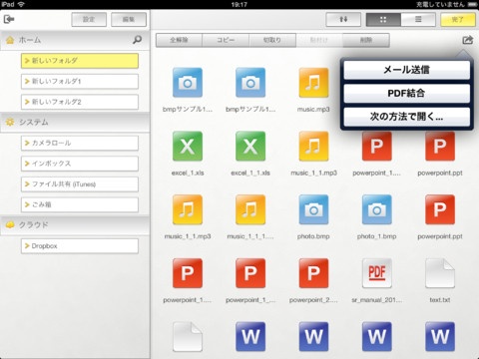Screen dimensions: 479x359
Task: Choose メール送信 from the popup menu
Action: point(406,70)
